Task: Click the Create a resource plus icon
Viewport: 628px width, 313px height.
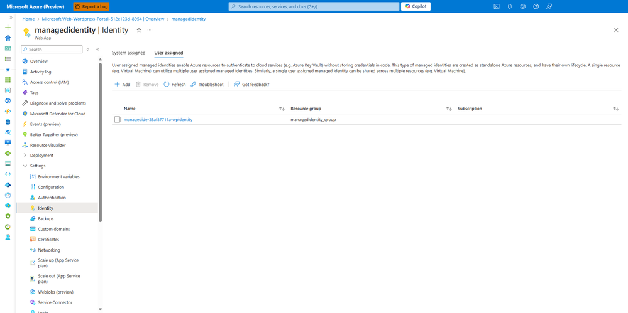Action: [x=8, y=28]
